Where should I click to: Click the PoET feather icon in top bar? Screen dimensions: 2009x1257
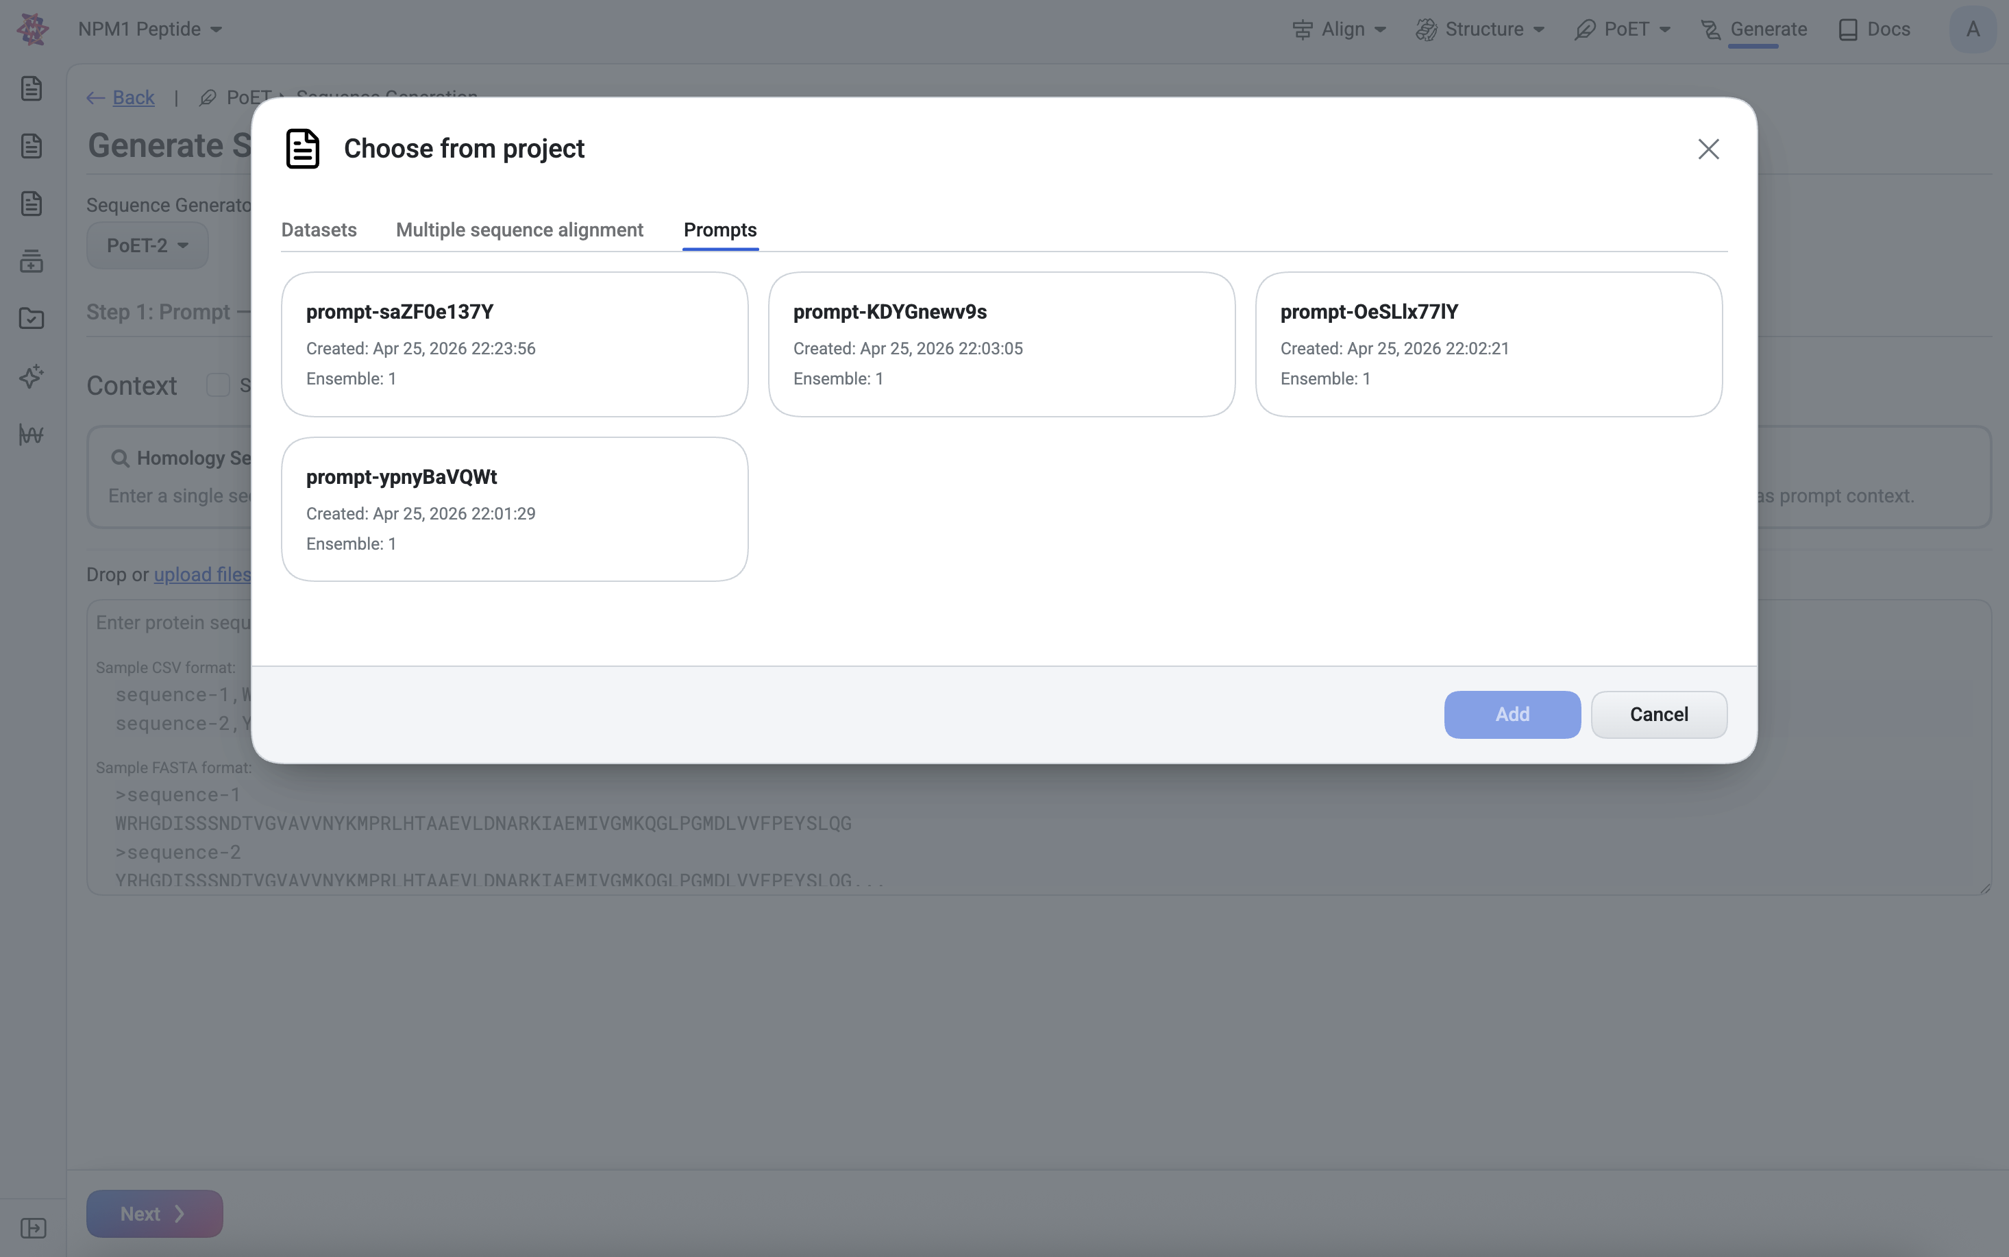coord(1584,30)
